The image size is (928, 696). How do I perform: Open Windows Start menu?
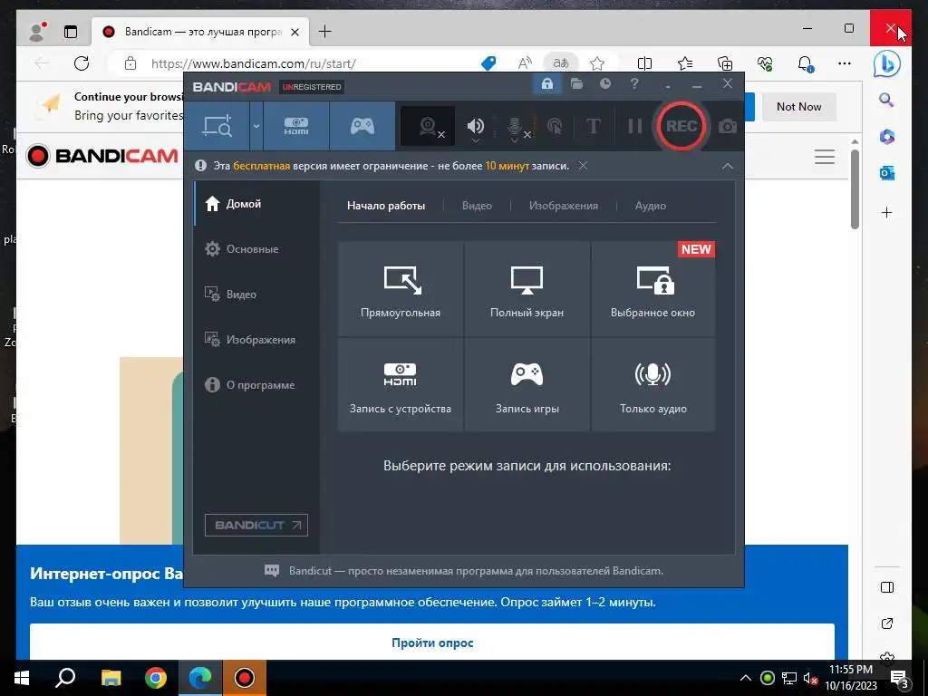pos(22,678)
